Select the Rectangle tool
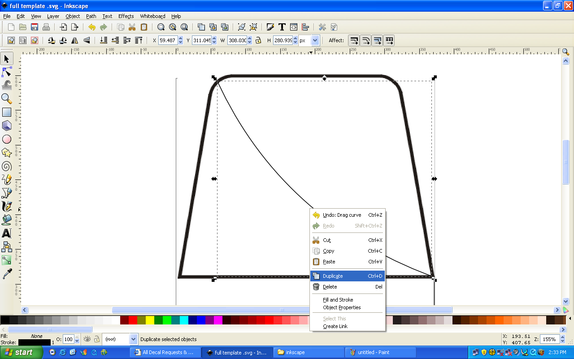 pyautogui.click(x=7, y=112)
